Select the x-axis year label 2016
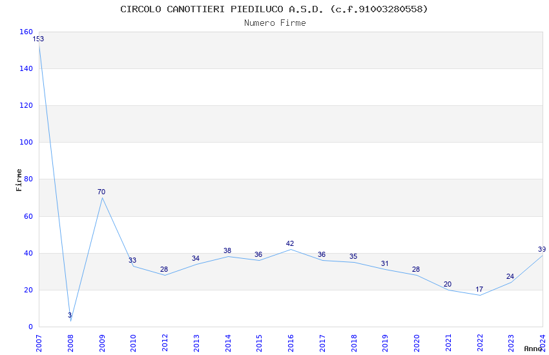 (291, 343)
